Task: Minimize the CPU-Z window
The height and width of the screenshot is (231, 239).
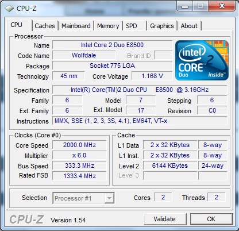Action: click(184, 6)
